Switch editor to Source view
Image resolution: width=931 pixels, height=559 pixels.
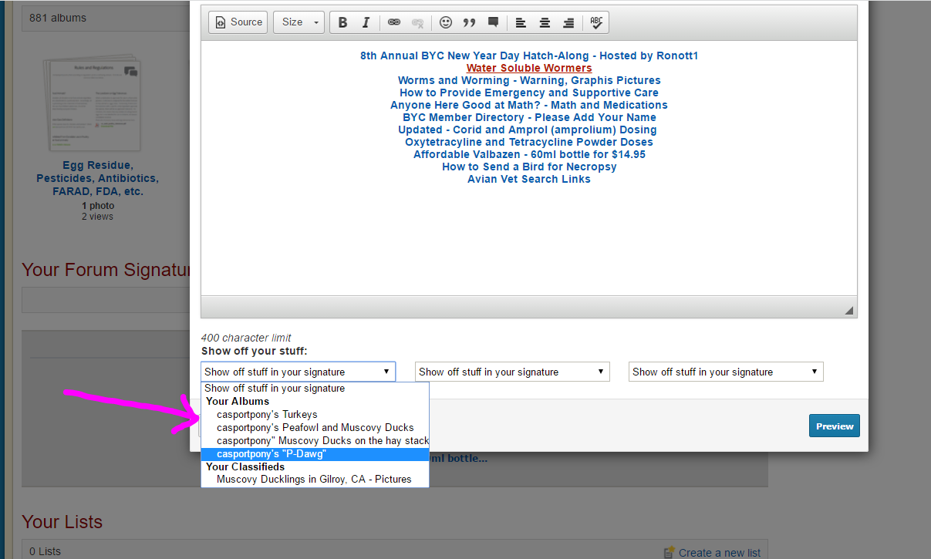[238, 22]
